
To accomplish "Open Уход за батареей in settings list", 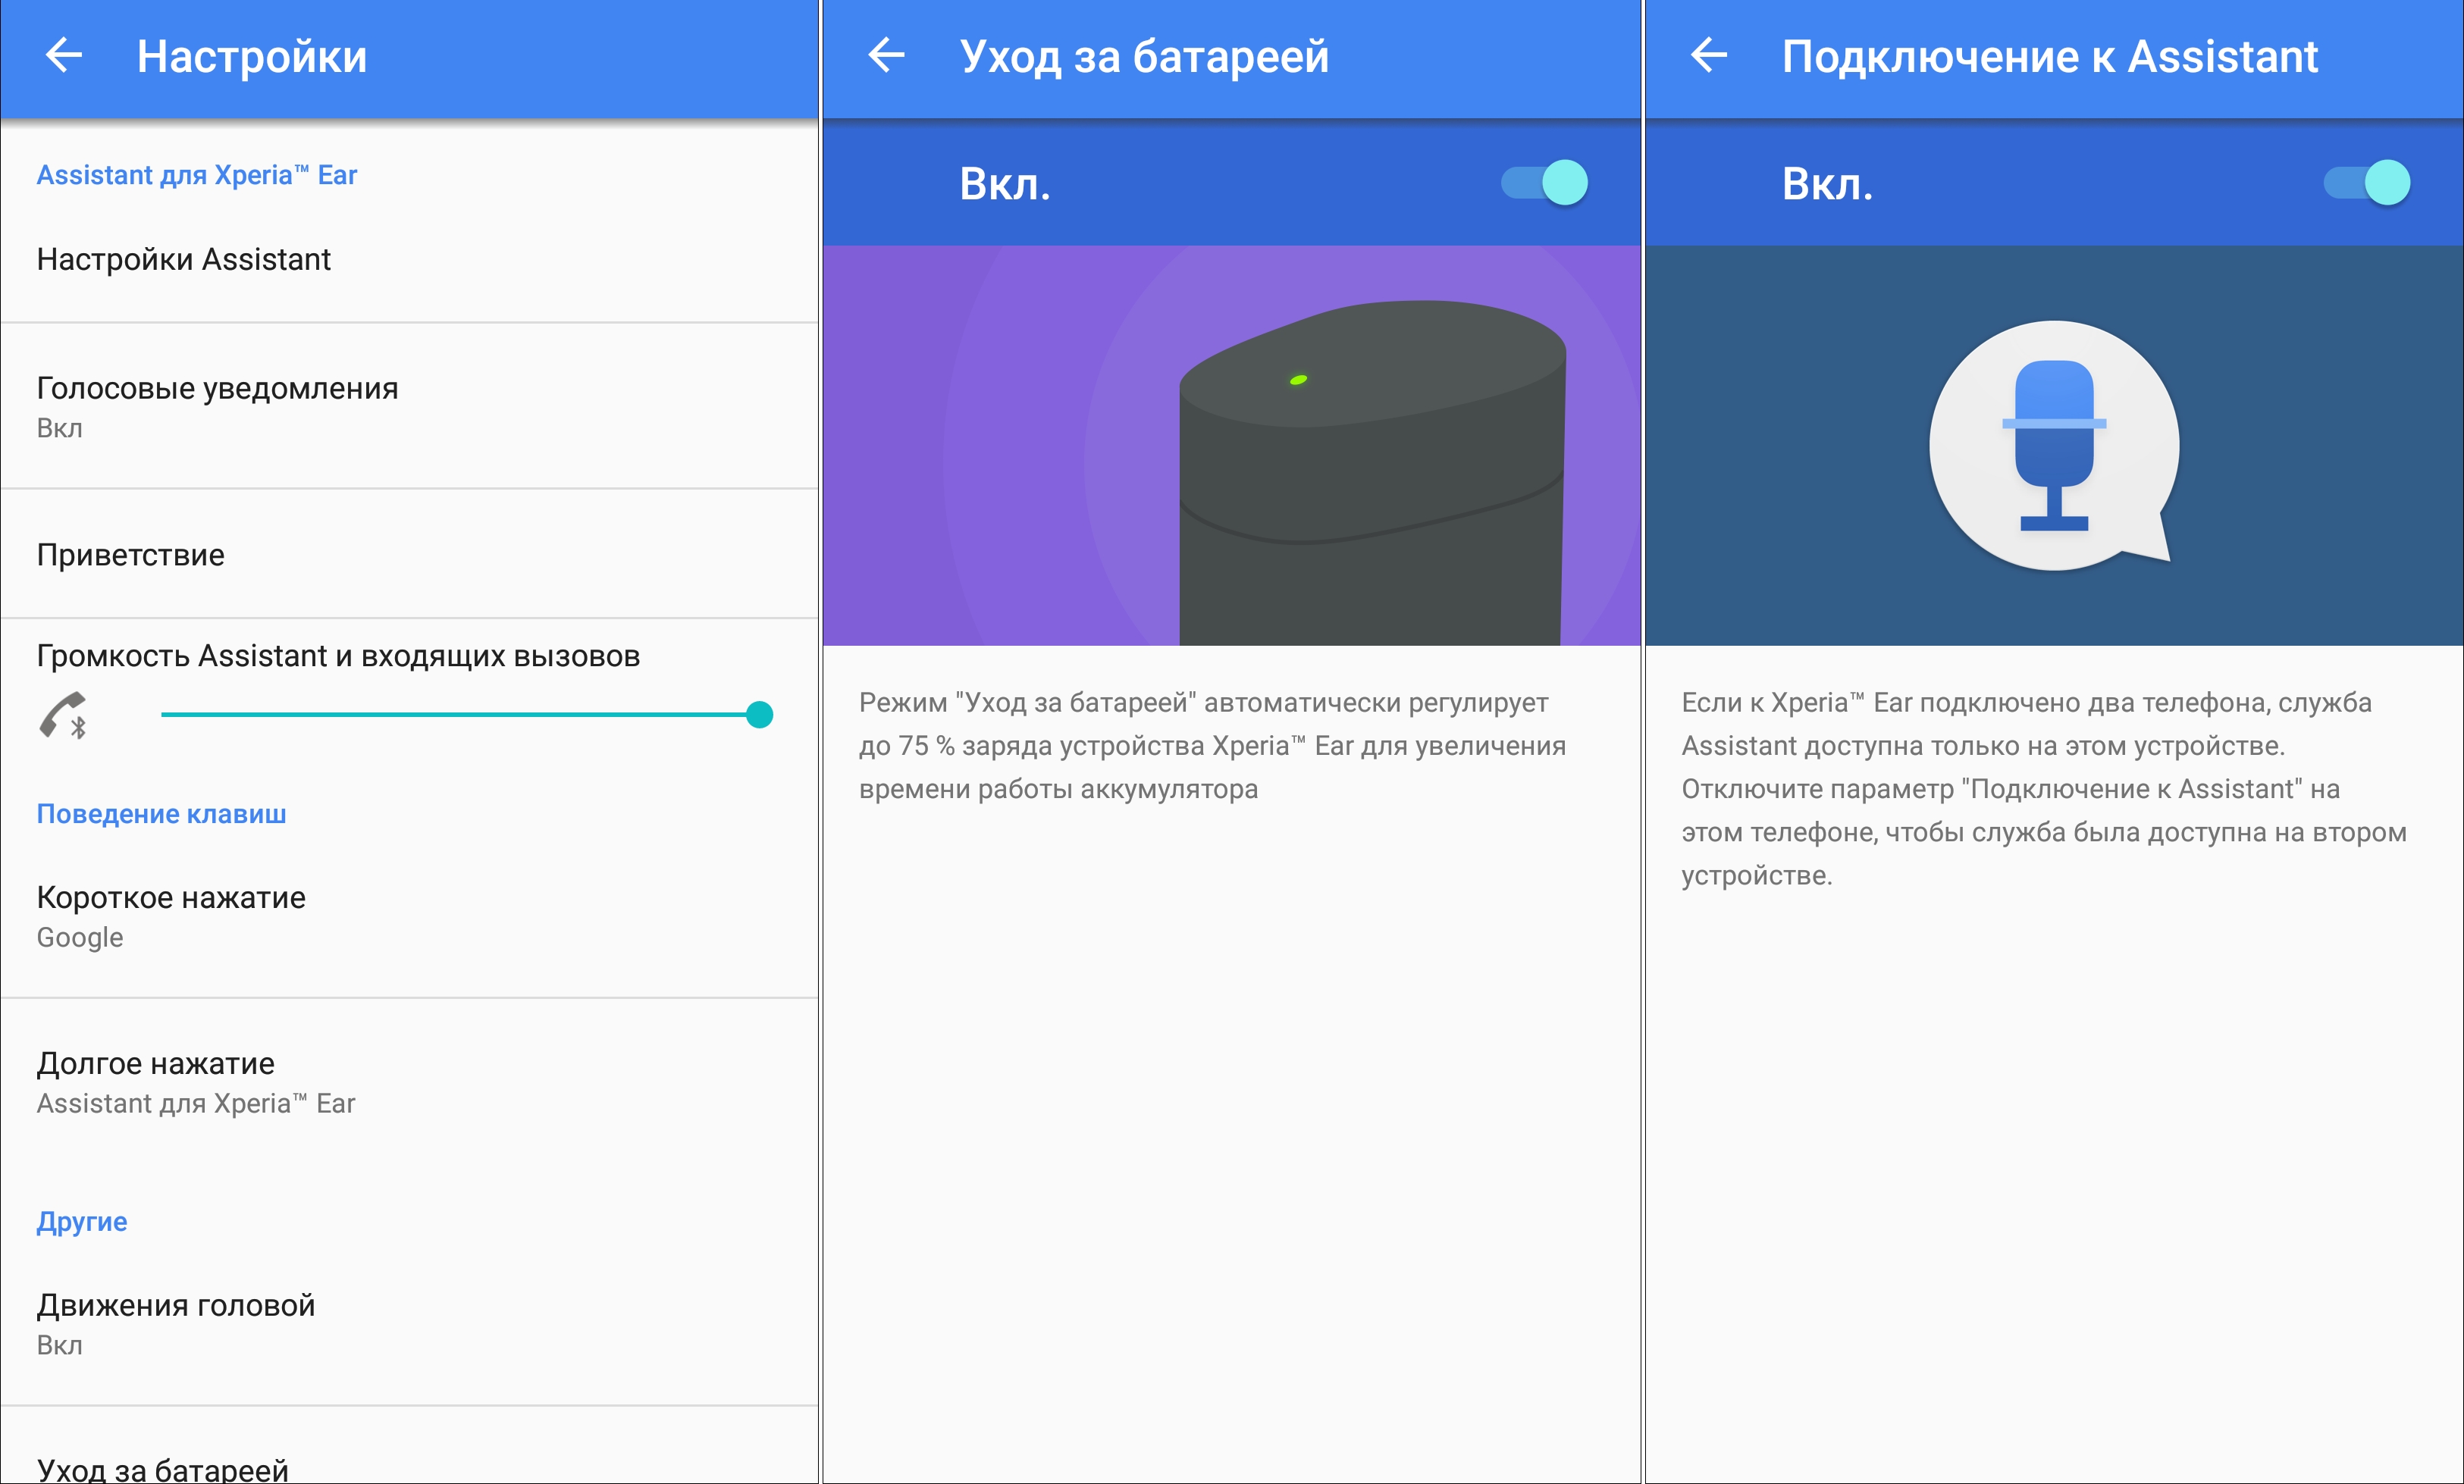I will click(410, 1447).
